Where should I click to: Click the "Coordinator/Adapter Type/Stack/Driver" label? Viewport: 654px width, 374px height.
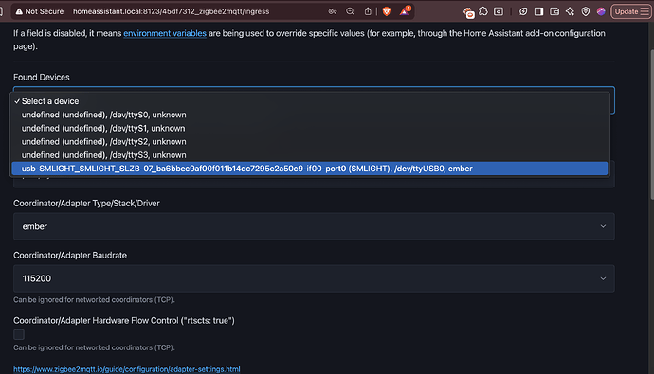coord(86,204)
